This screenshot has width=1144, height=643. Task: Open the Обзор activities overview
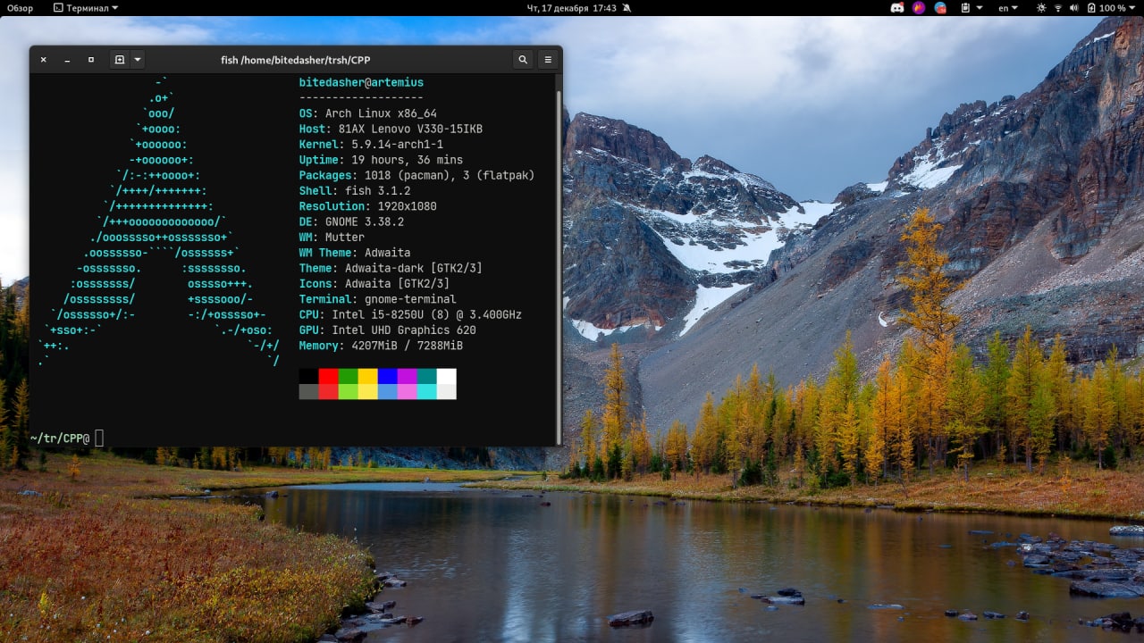20,8
